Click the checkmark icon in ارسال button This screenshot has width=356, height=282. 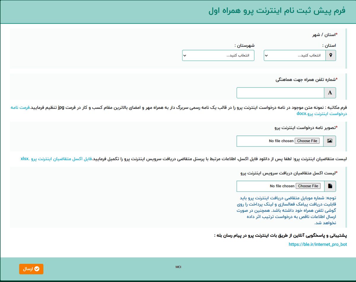click(x=37, y=269)
